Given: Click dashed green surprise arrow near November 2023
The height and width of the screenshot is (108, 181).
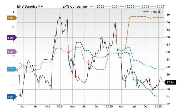Looking at the screenshot, I should (x=52, y=62).
